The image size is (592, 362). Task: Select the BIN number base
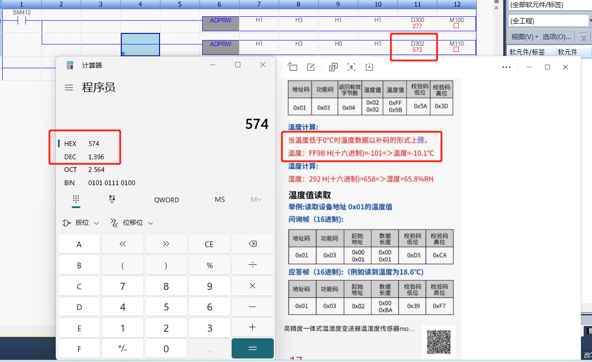coord(69,183)
